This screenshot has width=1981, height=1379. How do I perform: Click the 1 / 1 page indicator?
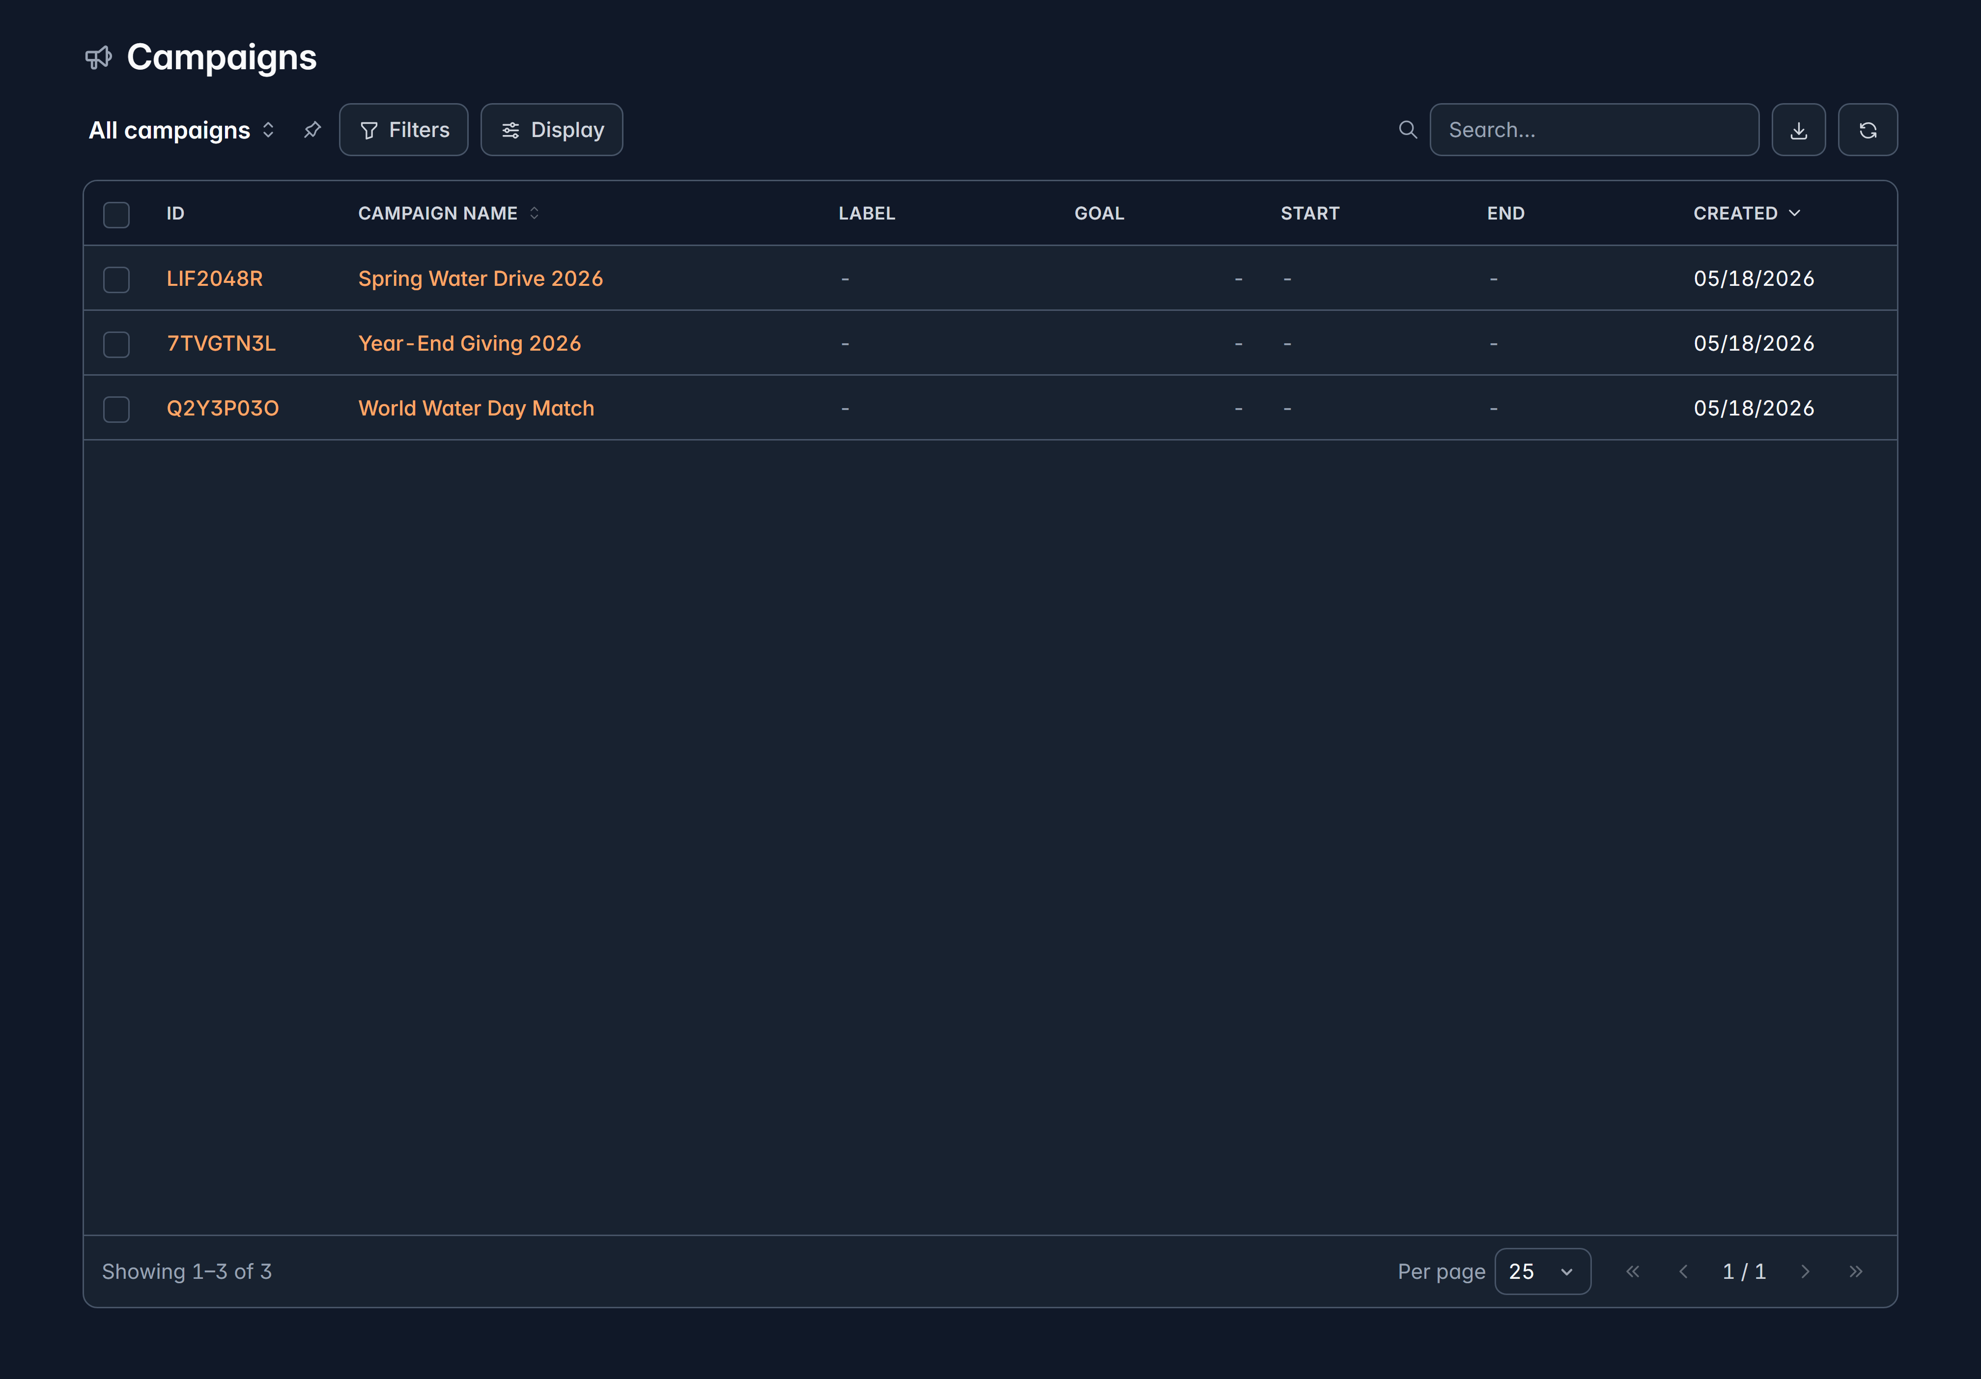1744,1271
